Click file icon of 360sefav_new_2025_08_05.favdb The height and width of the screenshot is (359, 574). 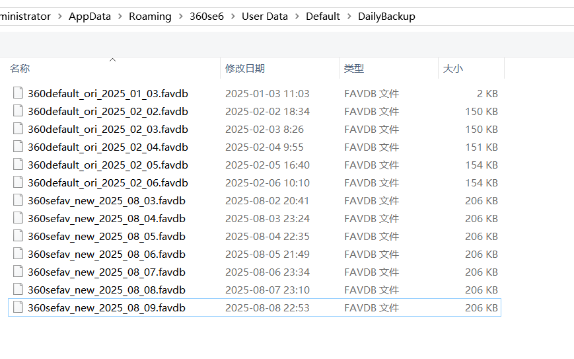(x=18, y=237)
